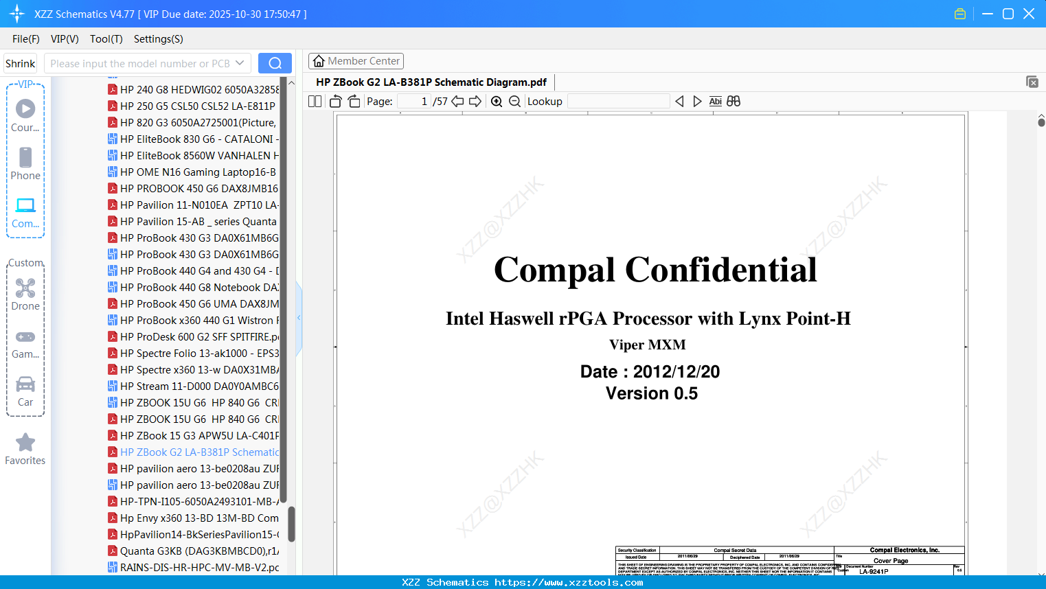Select HP ZBook G2 LA-B381P Schematic tab

coord(431,82)
